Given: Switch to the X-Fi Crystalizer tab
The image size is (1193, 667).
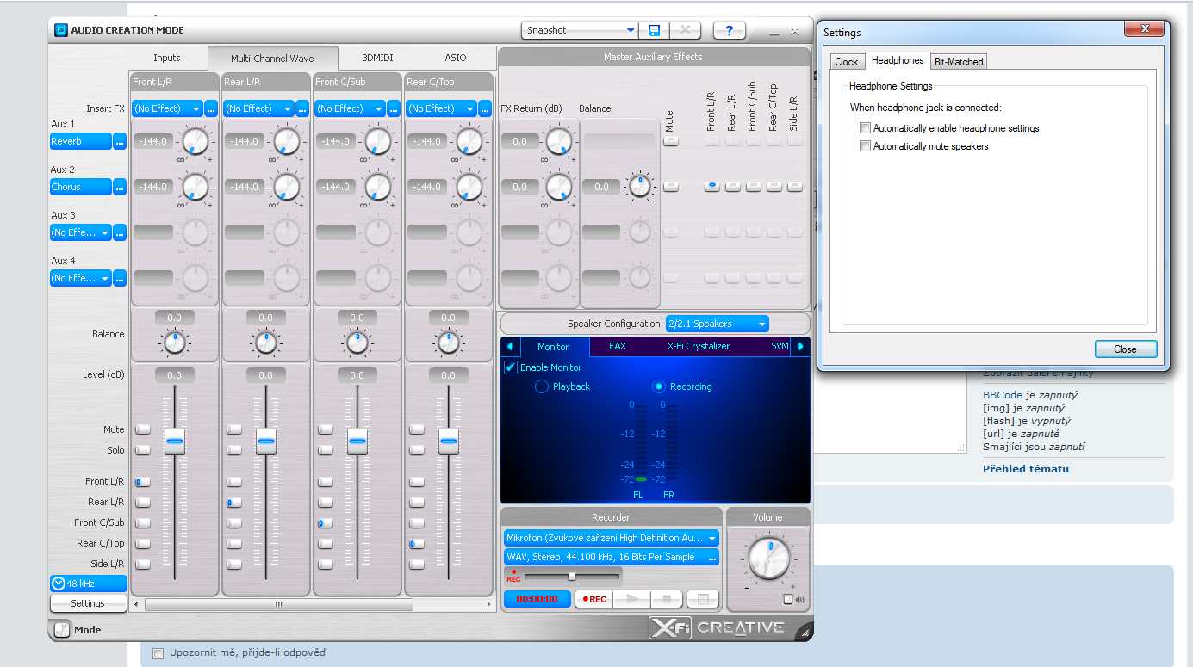Looking at the screenshot, I should [699, 346].
